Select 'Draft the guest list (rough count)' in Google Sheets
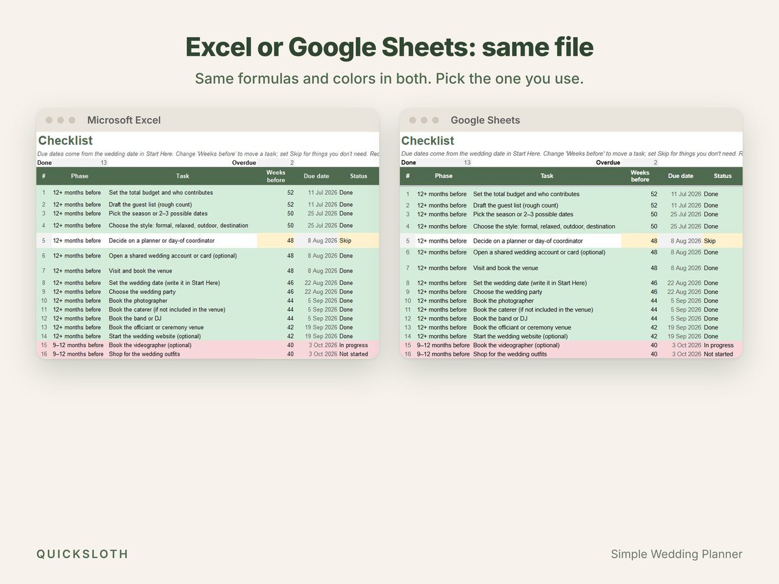The image size is (779, 584). pos(515,205)
